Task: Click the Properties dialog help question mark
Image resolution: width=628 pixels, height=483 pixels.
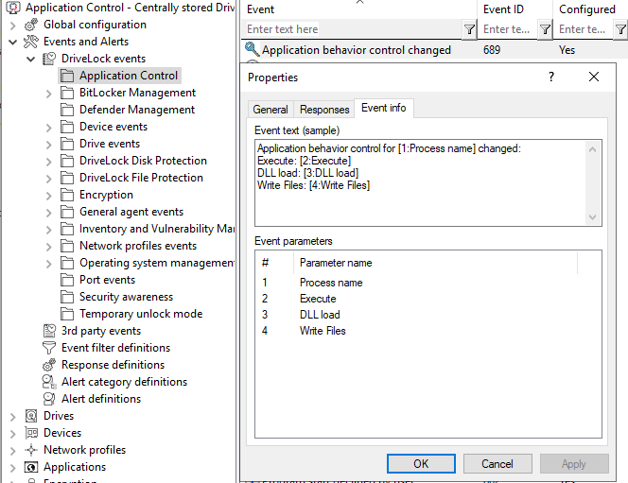Action: click(551, 77)
